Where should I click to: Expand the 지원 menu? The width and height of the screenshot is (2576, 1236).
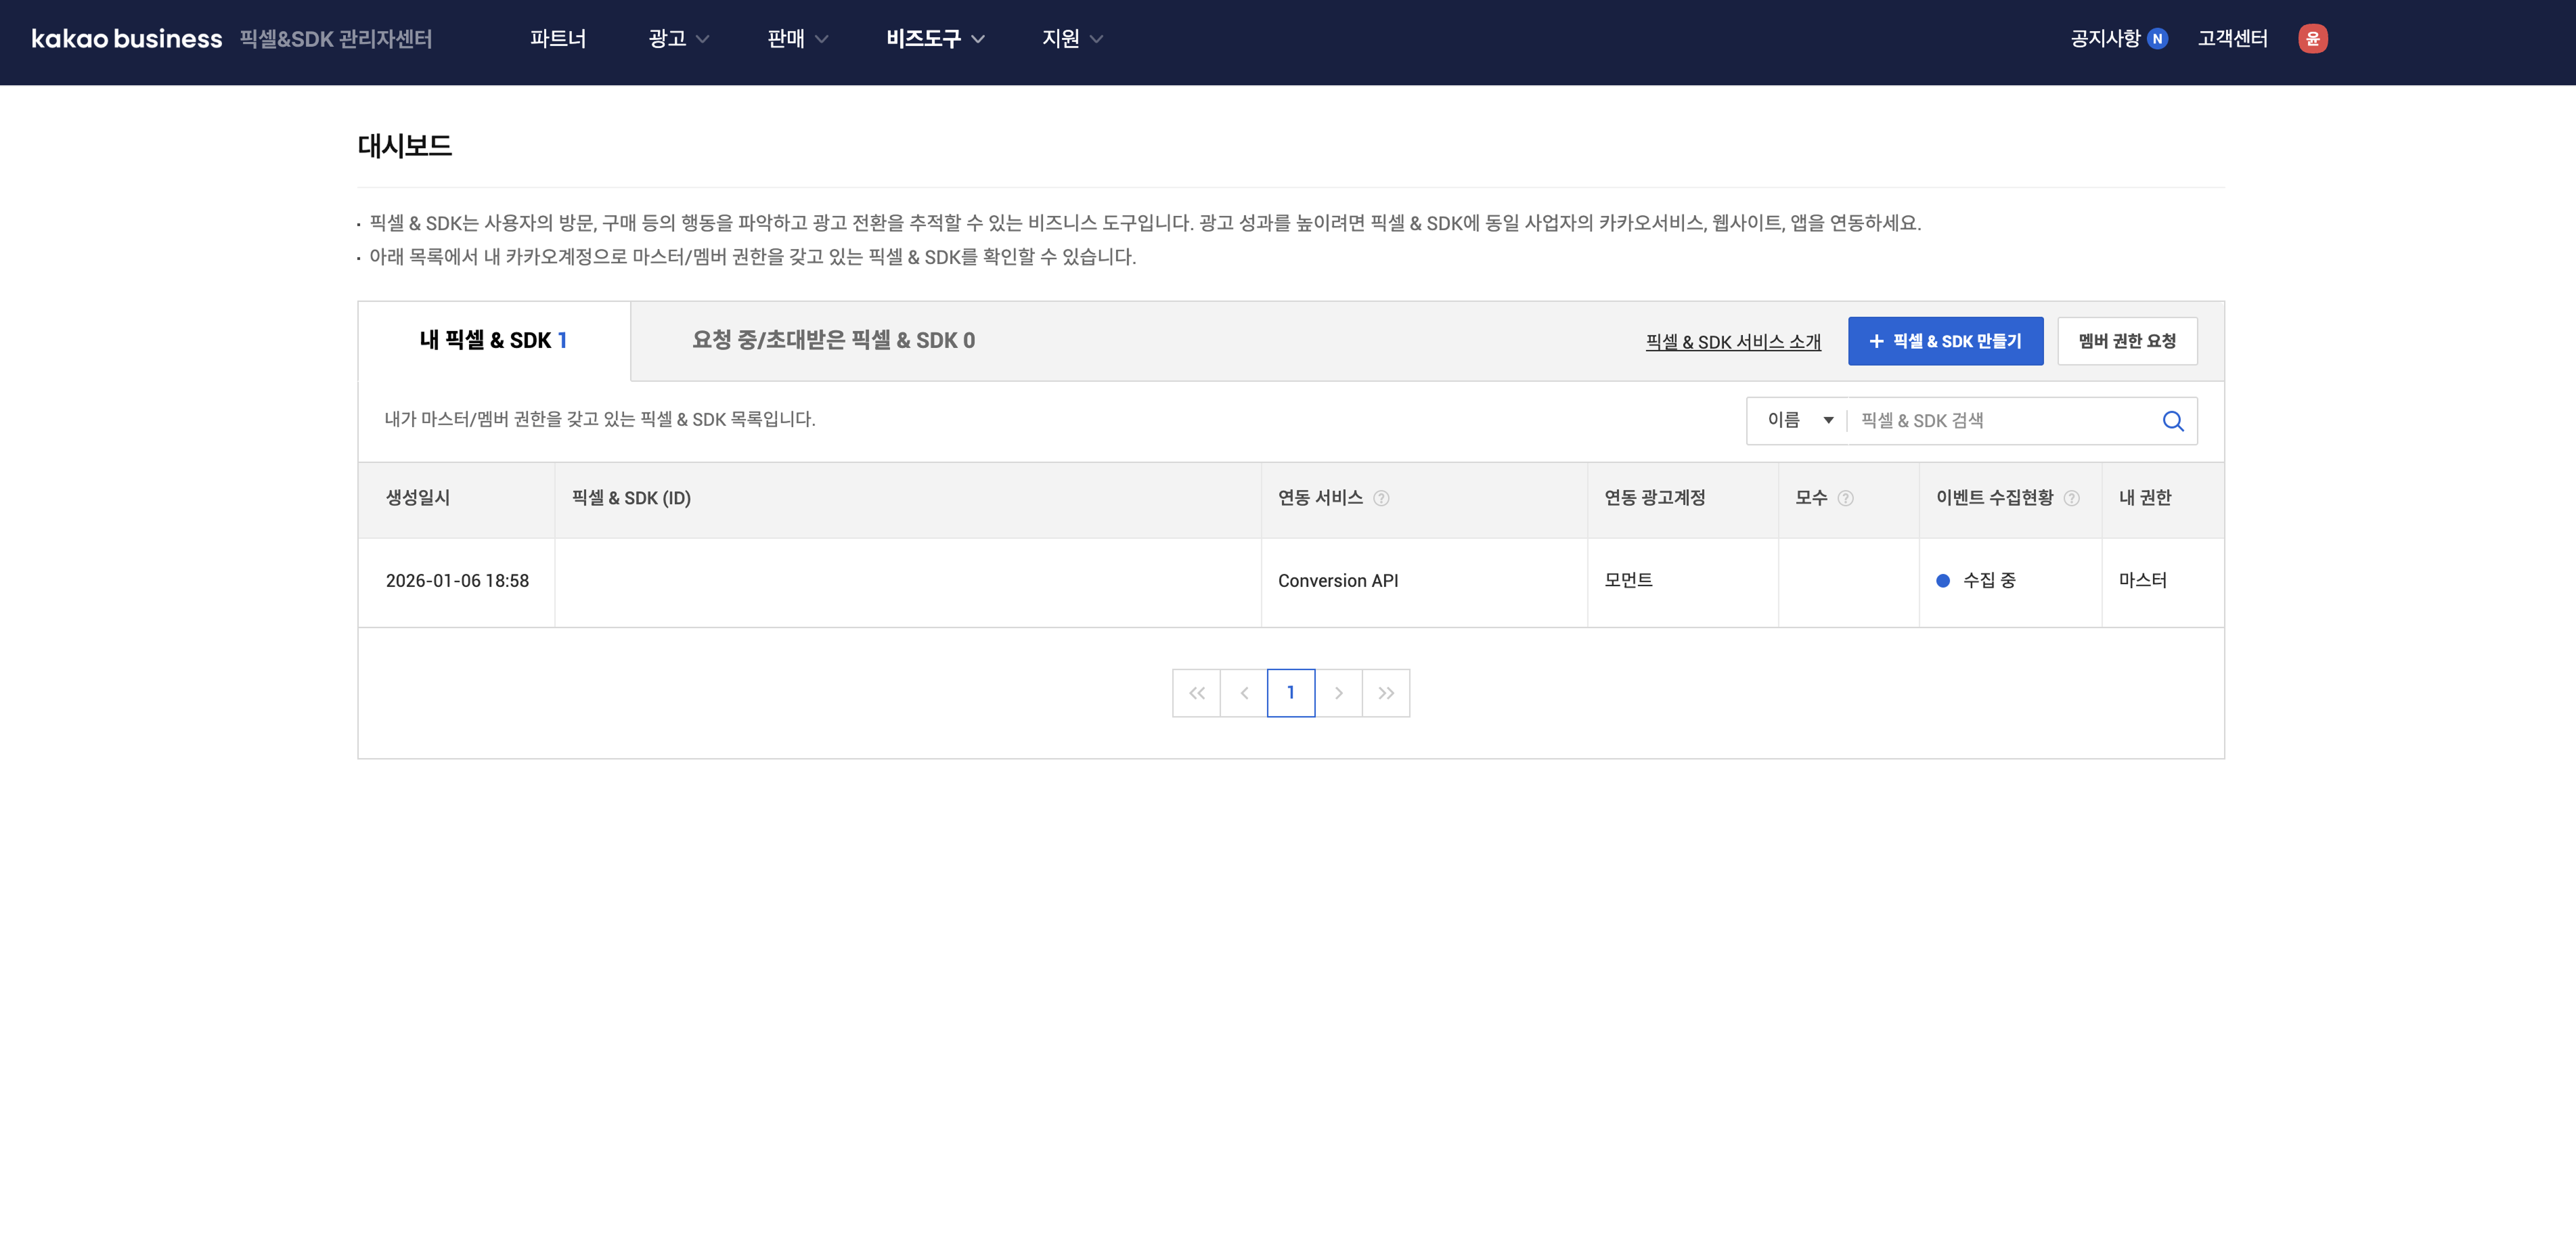[1072, 39]
